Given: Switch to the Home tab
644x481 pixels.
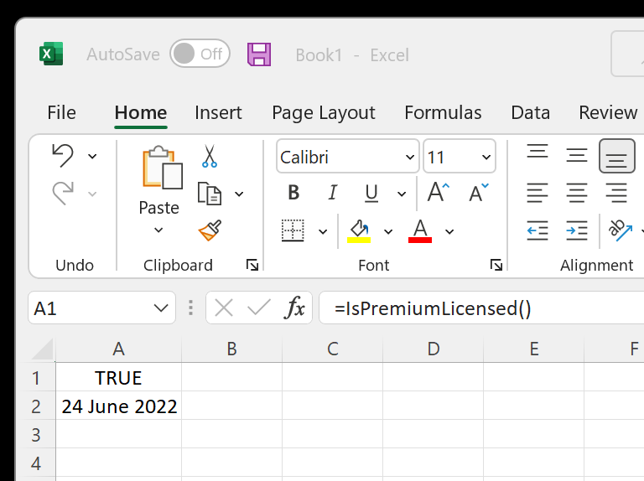Looking at the screenshot, I should pyautogui.click(x=141, y=112).
